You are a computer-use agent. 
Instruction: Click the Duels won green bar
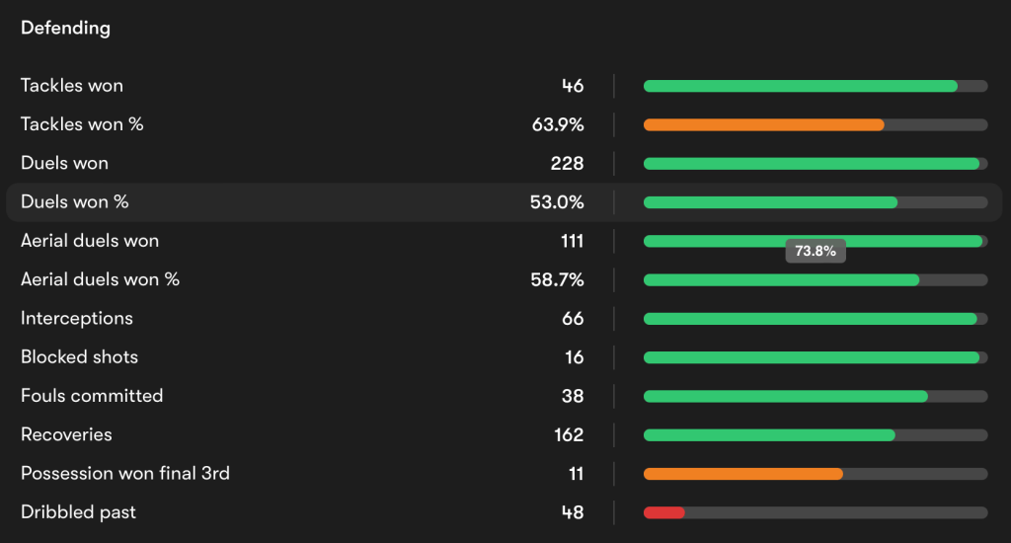pos(812,164)
